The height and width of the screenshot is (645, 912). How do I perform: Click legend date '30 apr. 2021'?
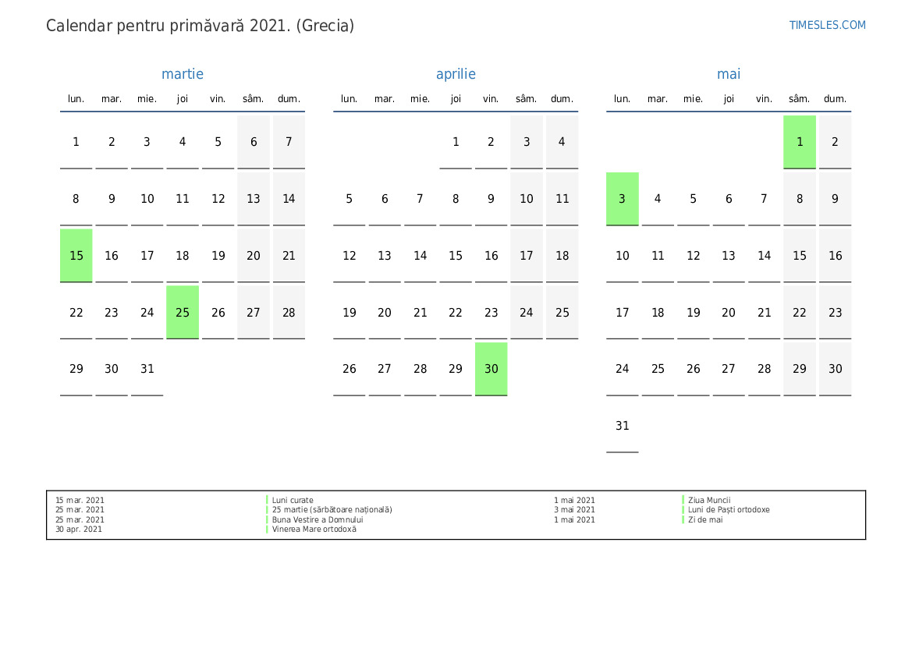coord(79,530)
